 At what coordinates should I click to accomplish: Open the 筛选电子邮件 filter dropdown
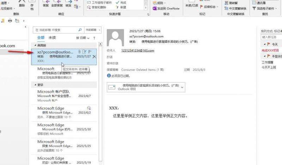click(265, 8)
